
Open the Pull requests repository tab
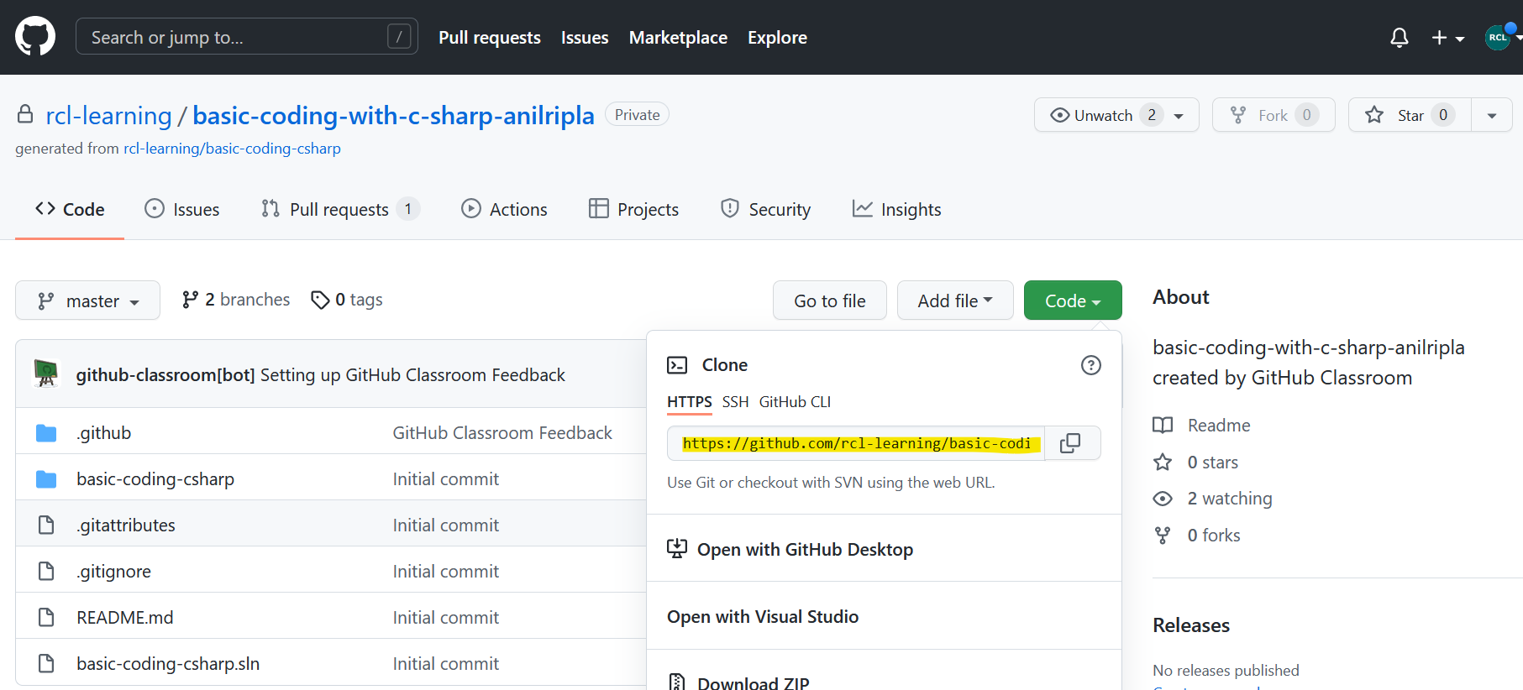(340, 209)
